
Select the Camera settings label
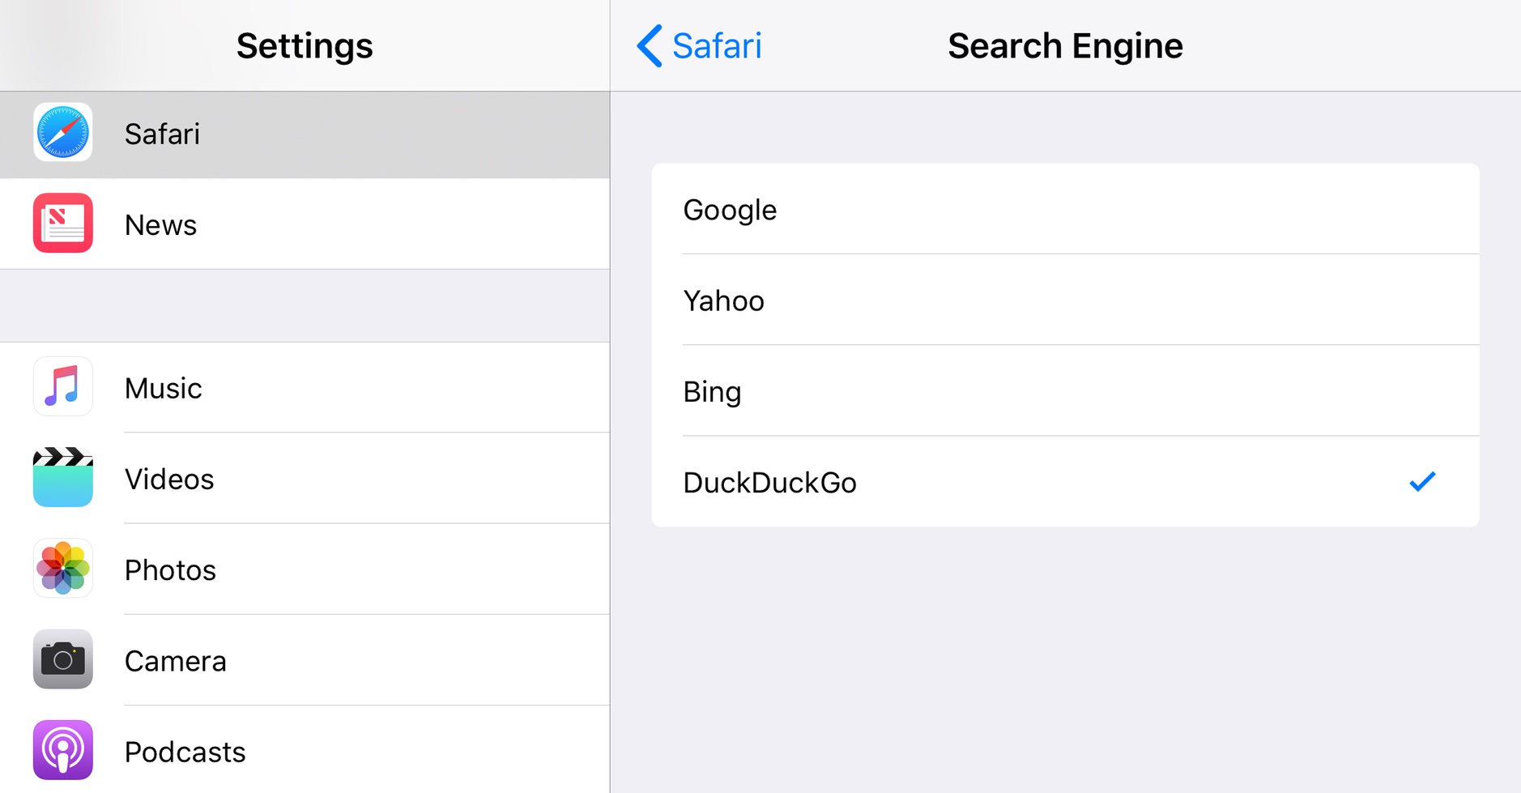click(176, 661)
